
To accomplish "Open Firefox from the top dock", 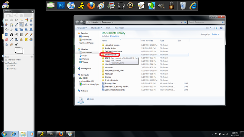I will 91,6.
